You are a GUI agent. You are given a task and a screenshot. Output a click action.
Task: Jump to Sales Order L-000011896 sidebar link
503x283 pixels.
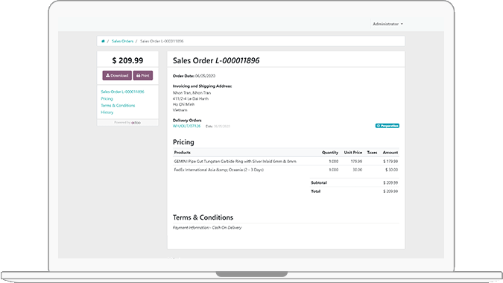click(x=122, y=92)
